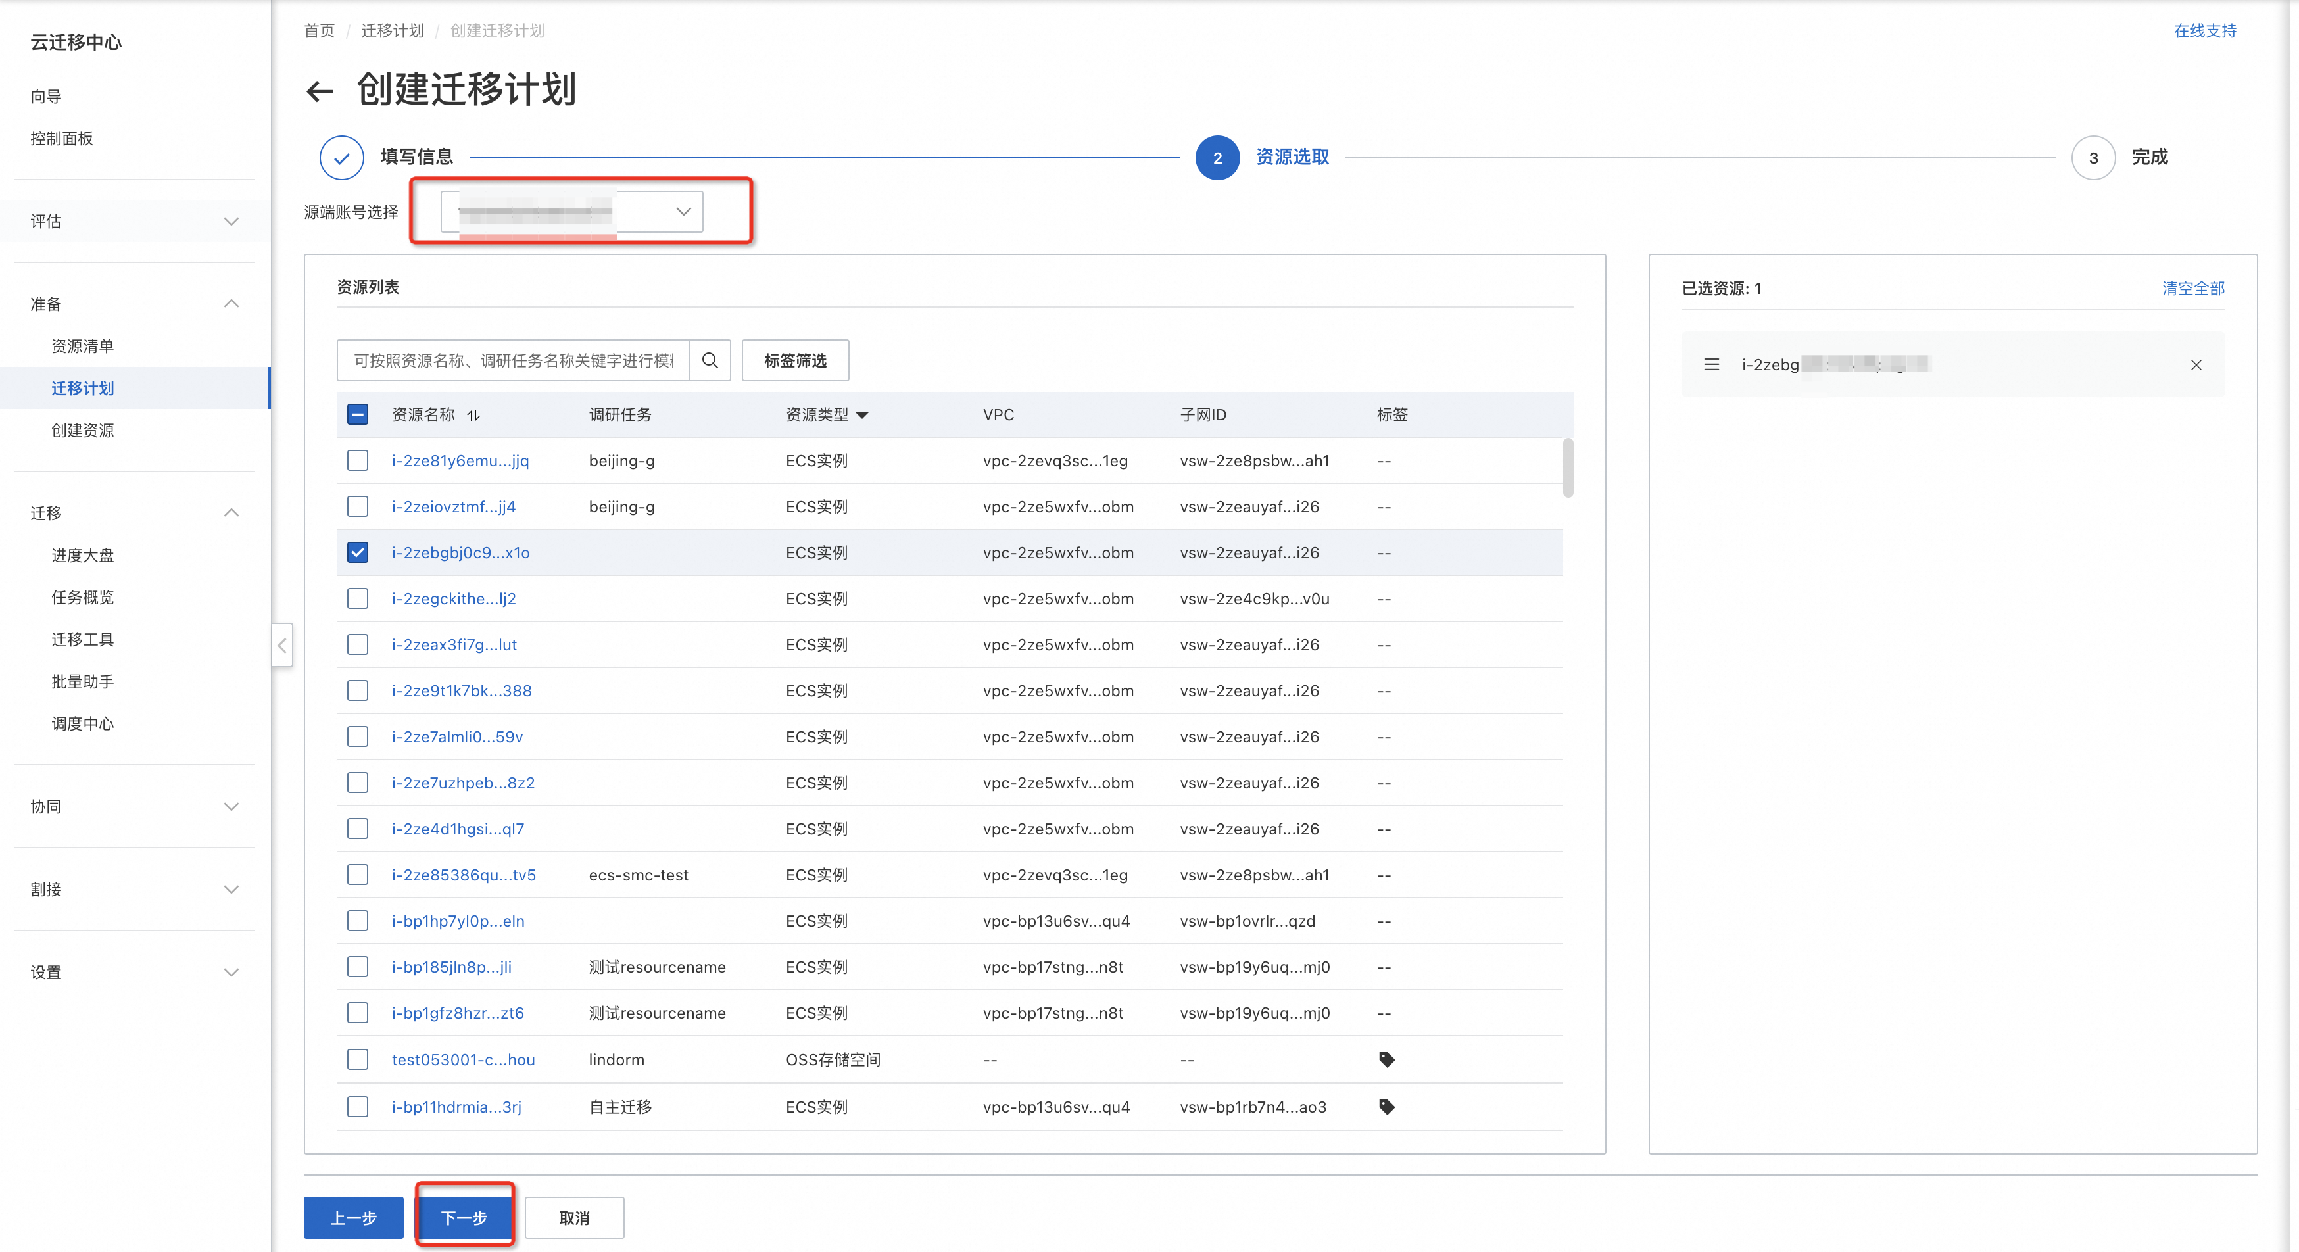Open 控制面板 in the sidebar

click(x=62, y=138)
